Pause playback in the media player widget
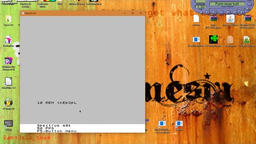 (x=221, y=12)
